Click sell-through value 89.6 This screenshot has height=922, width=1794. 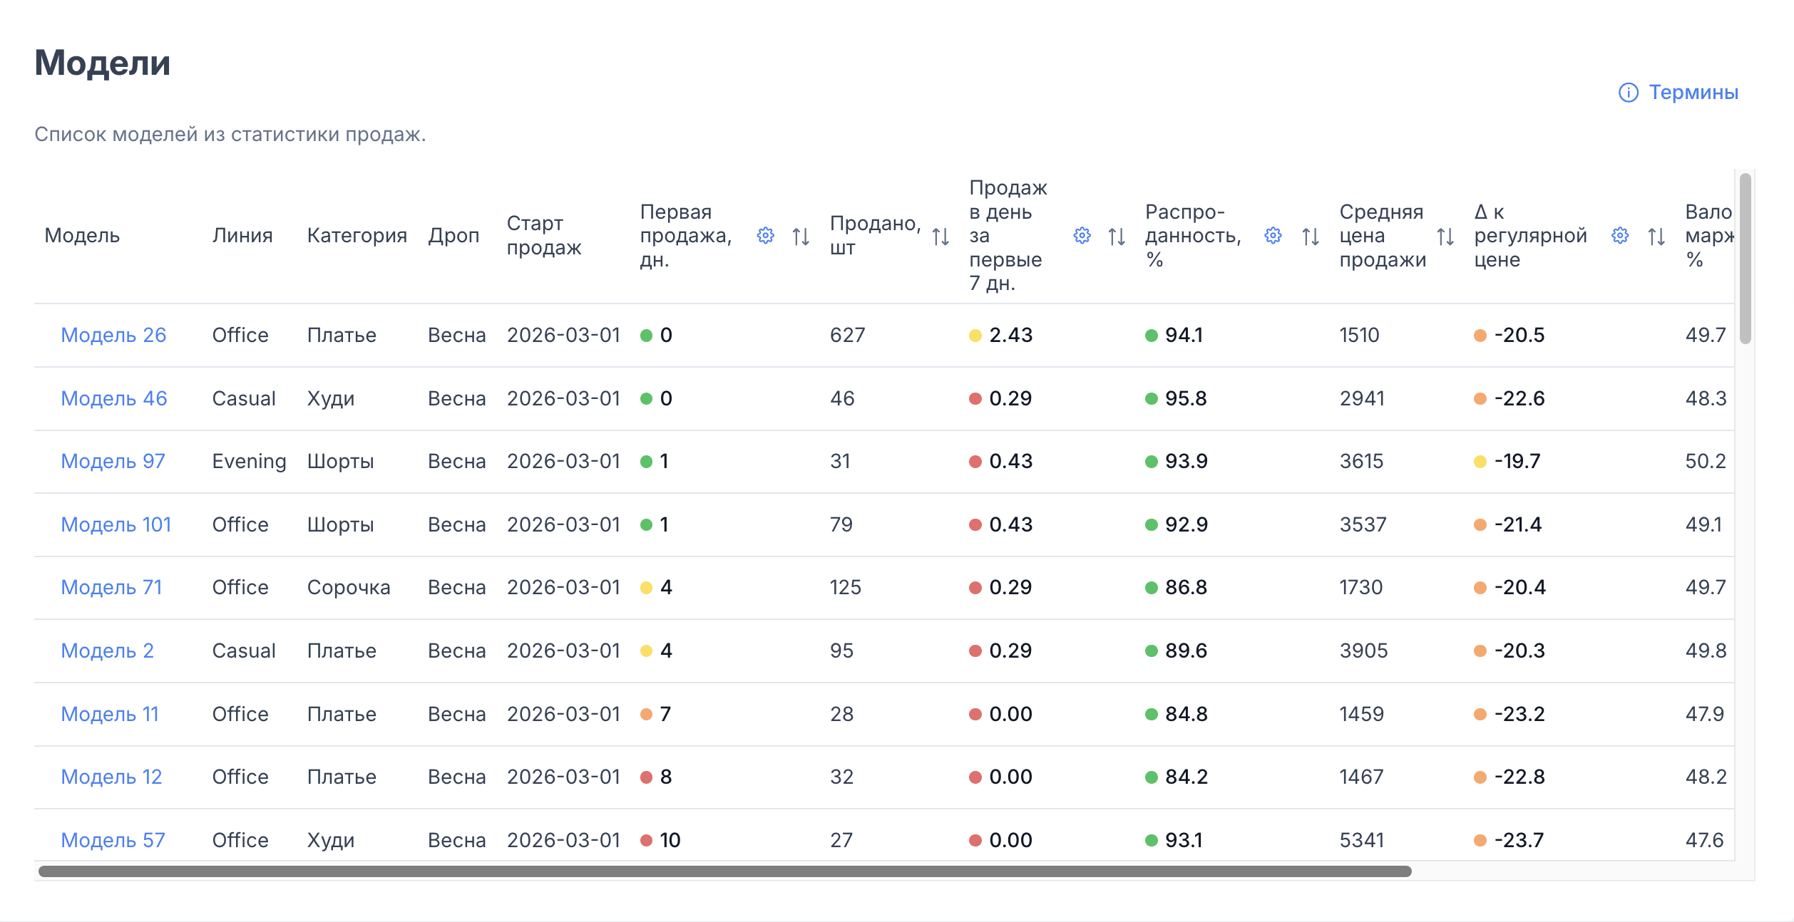tap(1186, 651)
